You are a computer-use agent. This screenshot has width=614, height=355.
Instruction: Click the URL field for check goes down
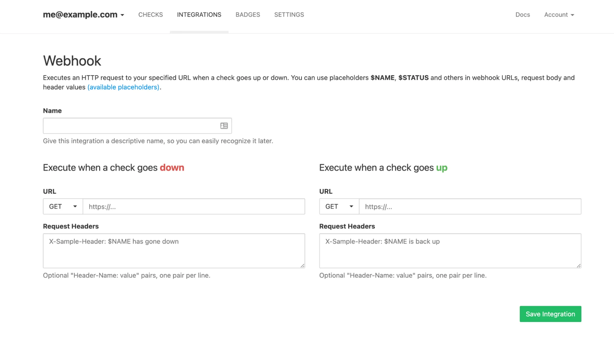pyautogui.click(x=194, y=206)
